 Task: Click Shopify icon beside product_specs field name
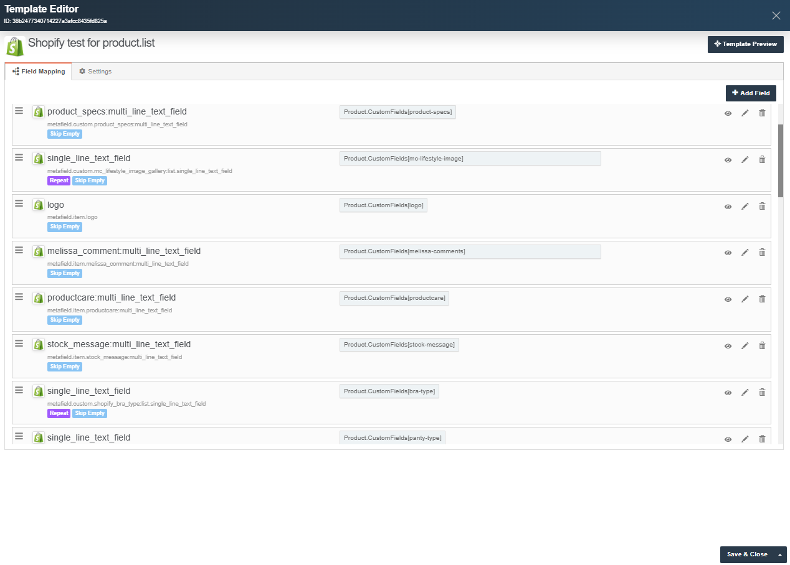click(38, 111)
